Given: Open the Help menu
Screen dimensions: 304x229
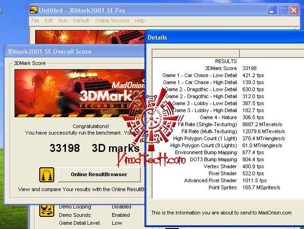Looking at the screenshot, I should point(139,21).
